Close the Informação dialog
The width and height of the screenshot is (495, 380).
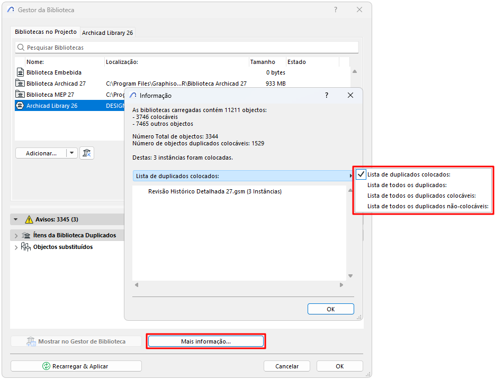[x=350, y=95]
